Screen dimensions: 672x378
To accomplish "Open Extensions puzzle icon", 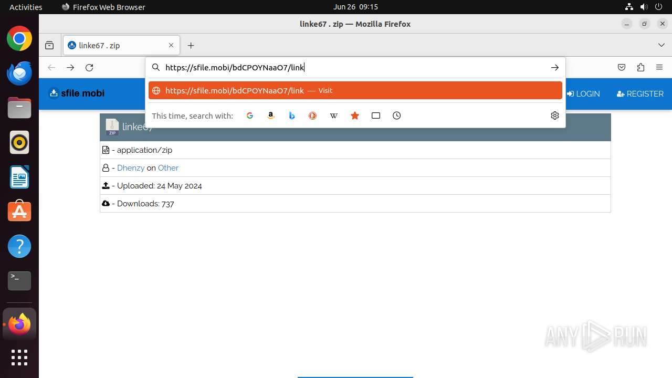I will click(640, 67).
